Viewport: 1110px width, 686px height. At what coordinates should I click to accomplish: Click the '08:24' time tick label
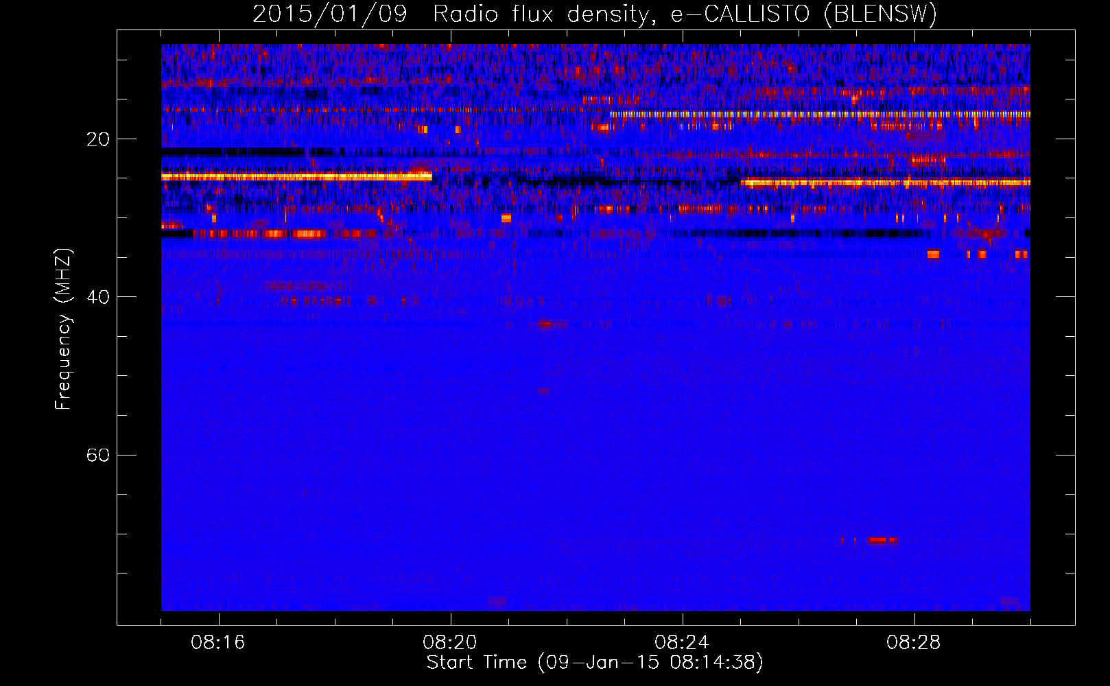coord(682,643)
